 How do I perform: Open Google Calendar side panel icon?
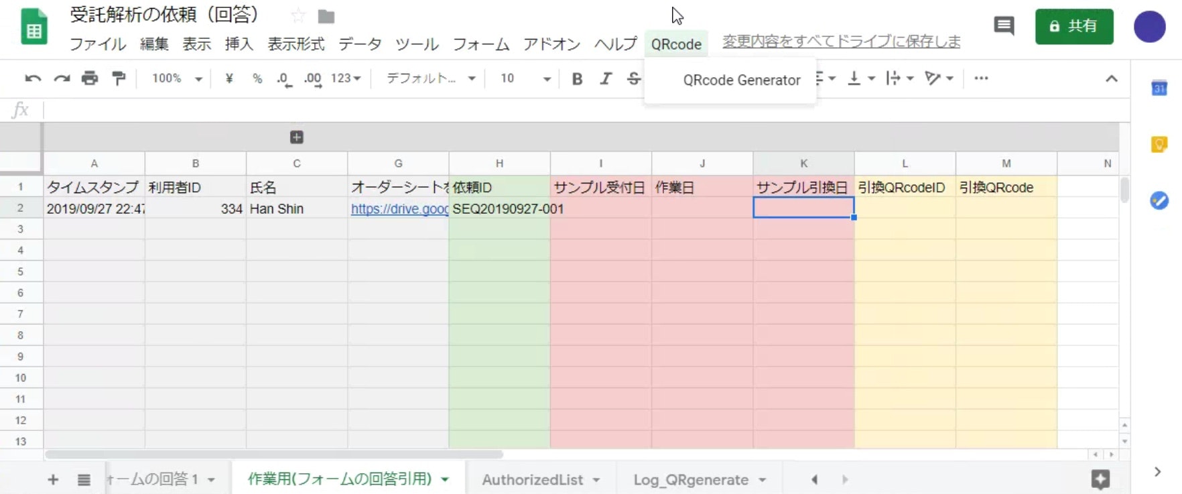tap(1159, 88)
